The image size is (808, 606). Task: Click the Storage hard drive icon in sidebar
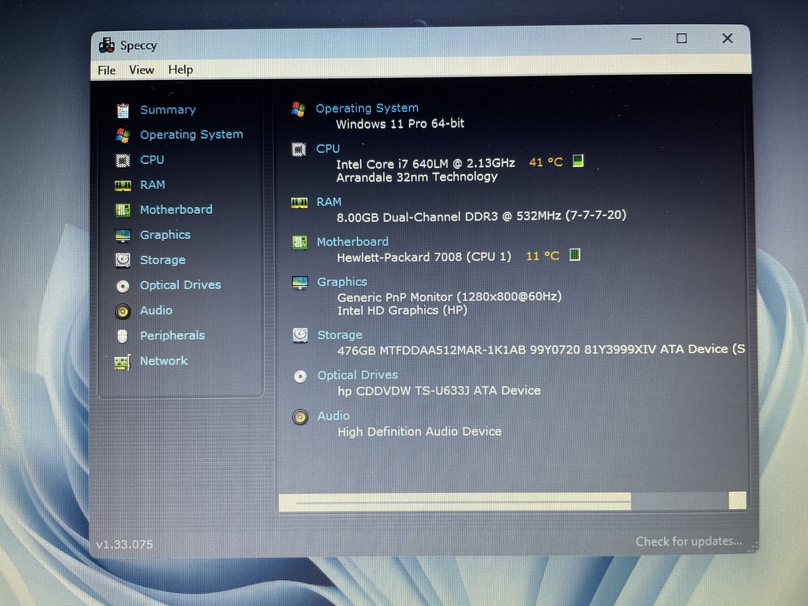123,260
